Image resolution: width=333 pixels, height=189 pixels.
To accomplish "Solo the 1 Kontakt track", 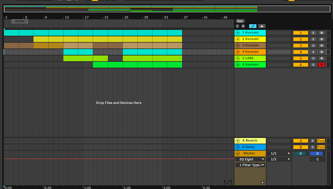I will tap(313, 33).
